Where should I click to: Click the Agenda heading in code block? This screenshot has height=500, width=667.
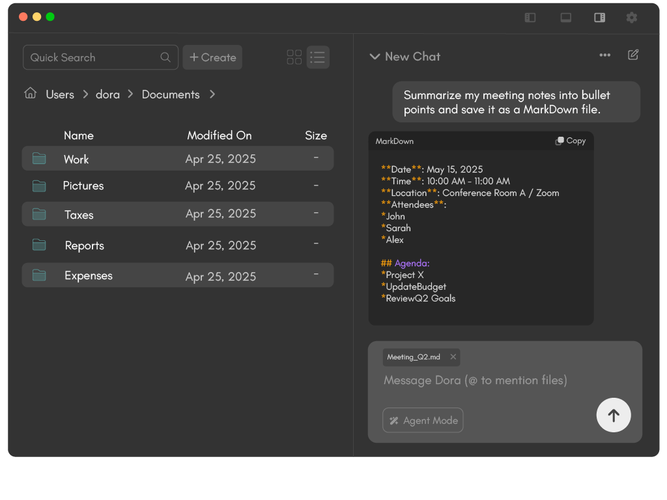pyautogui.click(x=405, y=263)
